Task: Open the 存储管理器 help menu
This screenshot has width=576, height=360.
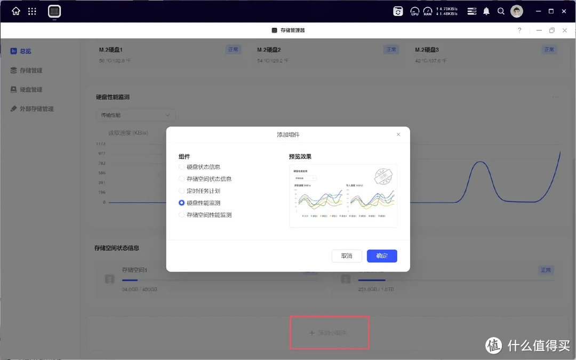Action: coord(519,30)
